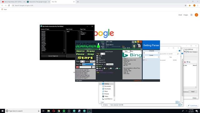Viewport: 200px width, 113px height.
Task: Open Opera browser from the taskbar
Action: [x=54, y=111]
